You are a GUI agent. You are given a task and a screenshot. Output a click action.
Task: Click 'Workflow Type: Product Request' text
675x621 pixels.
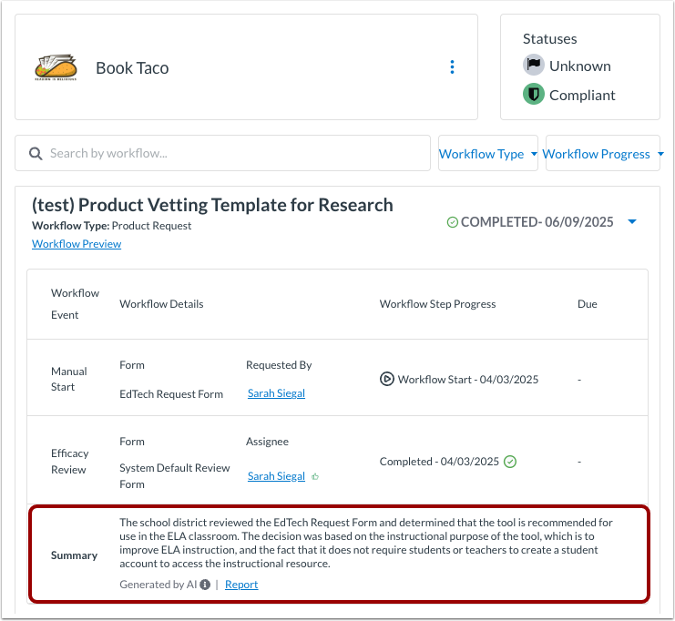coord(111,226)
